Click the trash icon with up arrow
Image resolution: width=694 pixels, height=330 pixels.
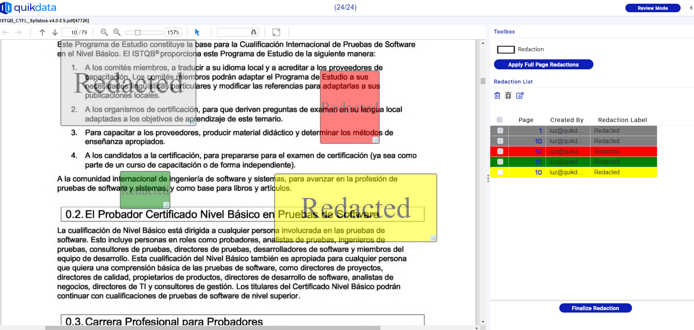click(x=508, y=95)
